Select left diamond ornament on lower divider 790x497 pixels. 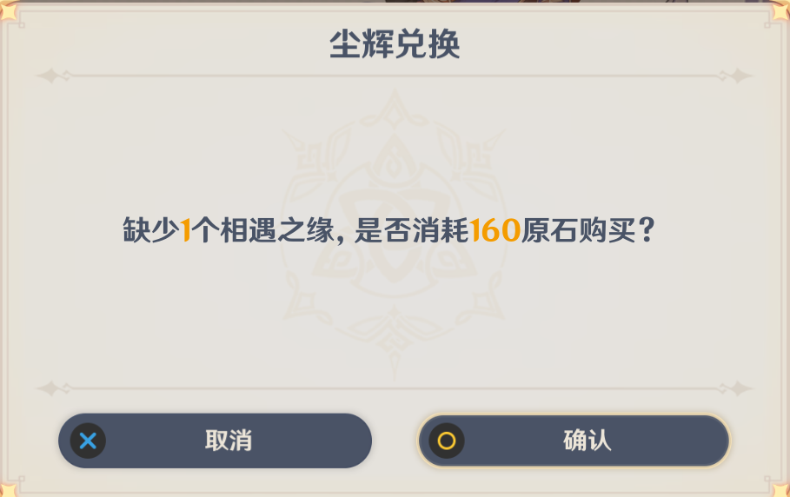pos(50,388)
